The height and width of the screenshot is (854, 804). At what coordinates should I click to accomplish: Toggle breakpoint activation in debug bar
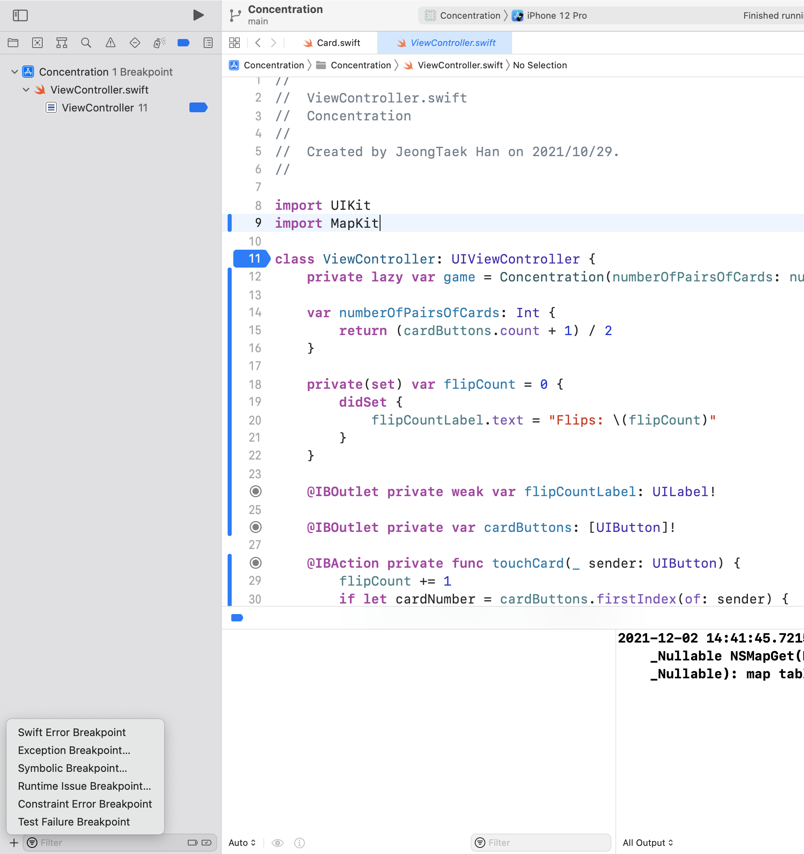[x=237, y=618]
